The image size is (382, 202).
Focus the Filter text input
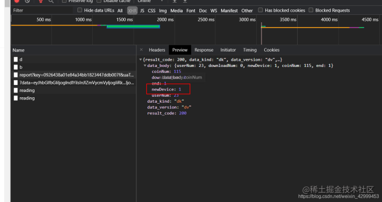[x=42, y=10]
